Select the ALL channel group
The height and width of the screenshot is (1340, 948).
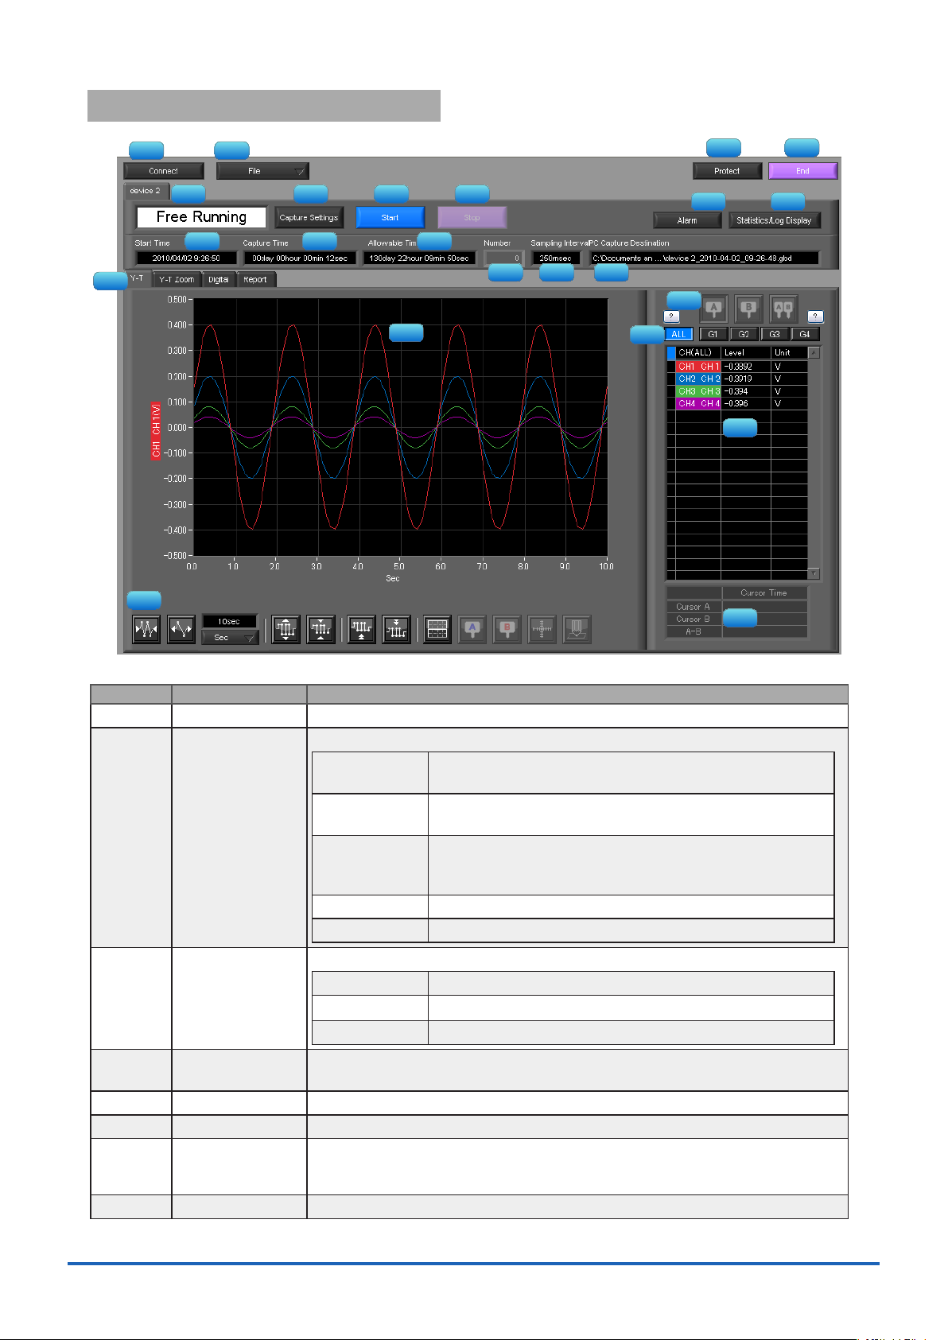click(679, 334)
